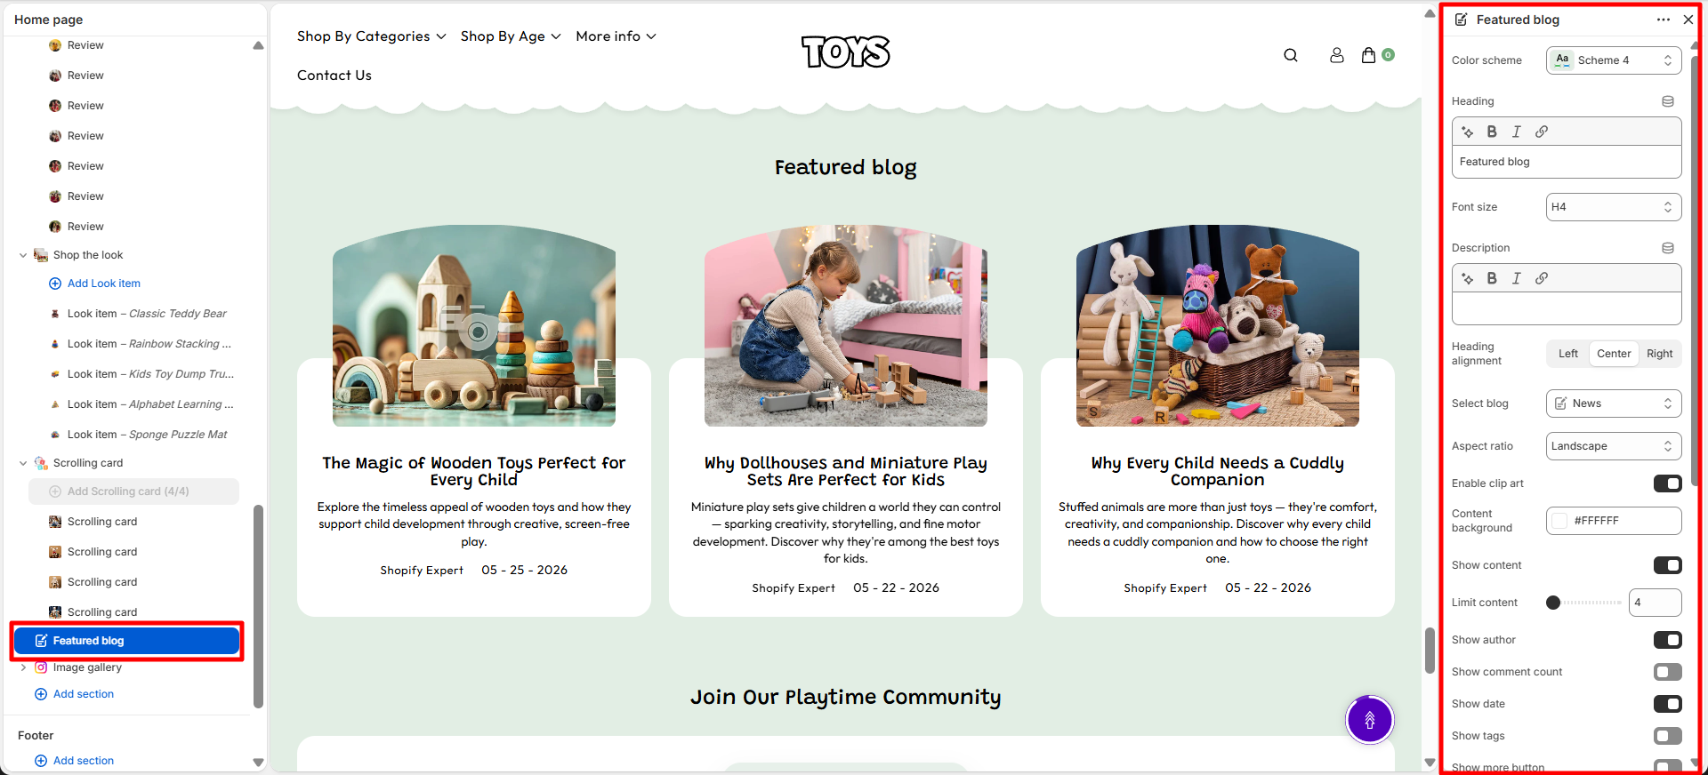Image resolution: width=1708 pixels, height=775 pixels.
Task: Click the Featured blog panel title icon
Action: (1462, 20)
